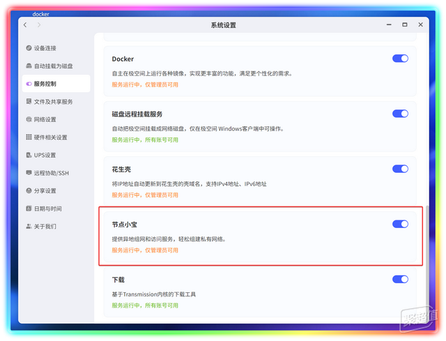Click the 分享设置 icon
Screen dimensions: 446x341
[x=29, y=190]
